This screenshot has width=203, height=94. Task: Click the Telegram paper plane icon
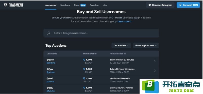pos(149,5)
